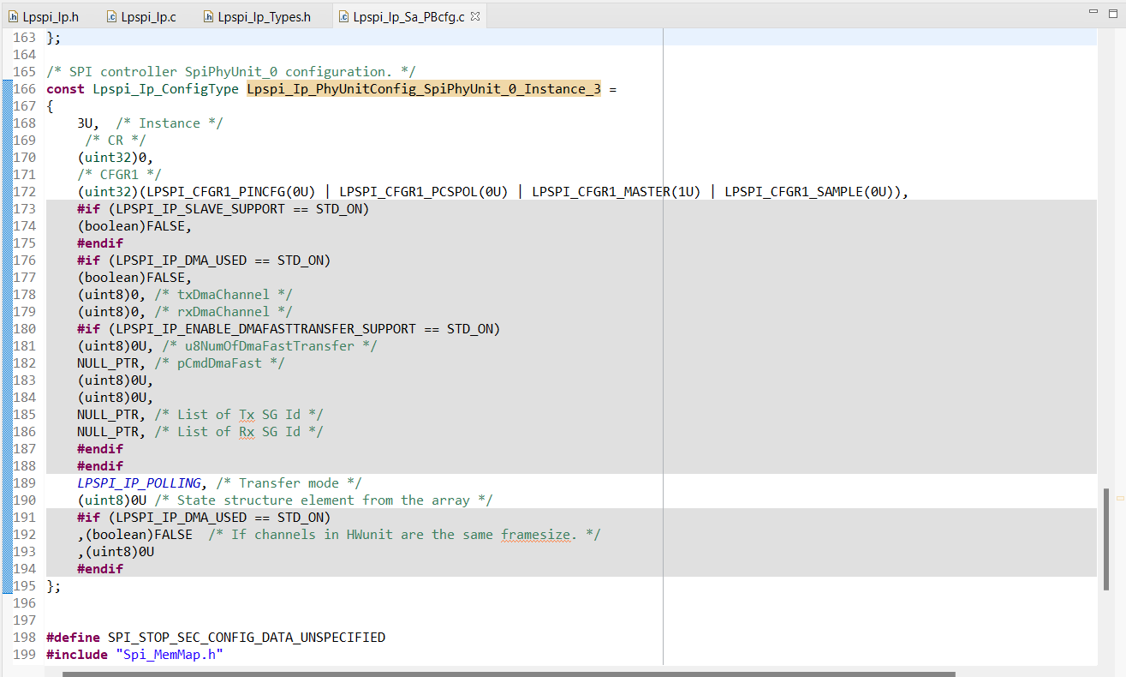Click line number 199 in the gutter
This screenshot has width=1126, height=677.
click(x=23, y=654)
